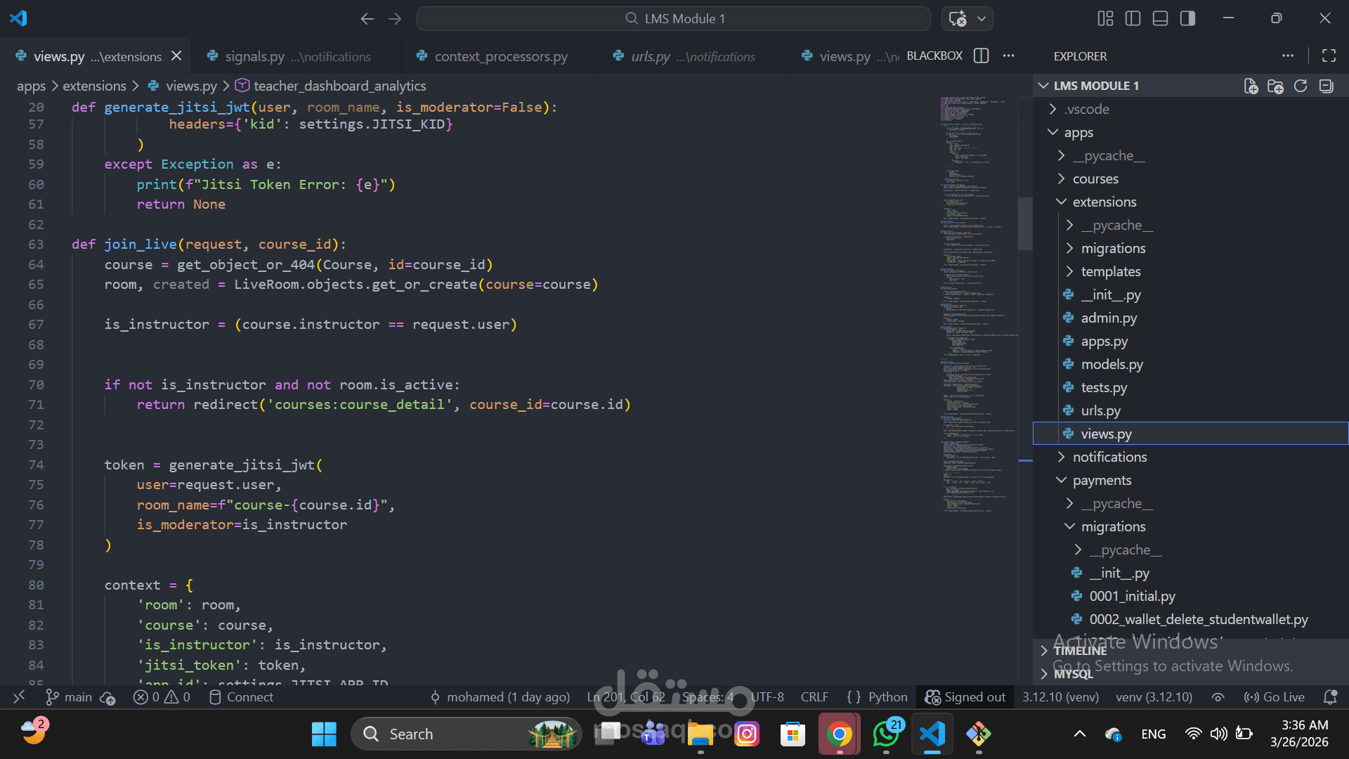Toggle bottom panel layout icon

[x=1160, y=18]
